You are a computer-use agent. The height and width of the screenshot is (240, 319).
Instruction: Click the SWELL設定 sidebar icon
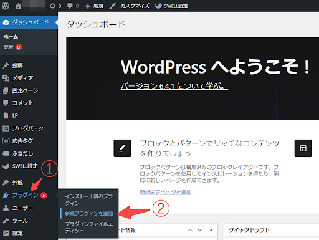pyautogui.click(x=6, y=166)
